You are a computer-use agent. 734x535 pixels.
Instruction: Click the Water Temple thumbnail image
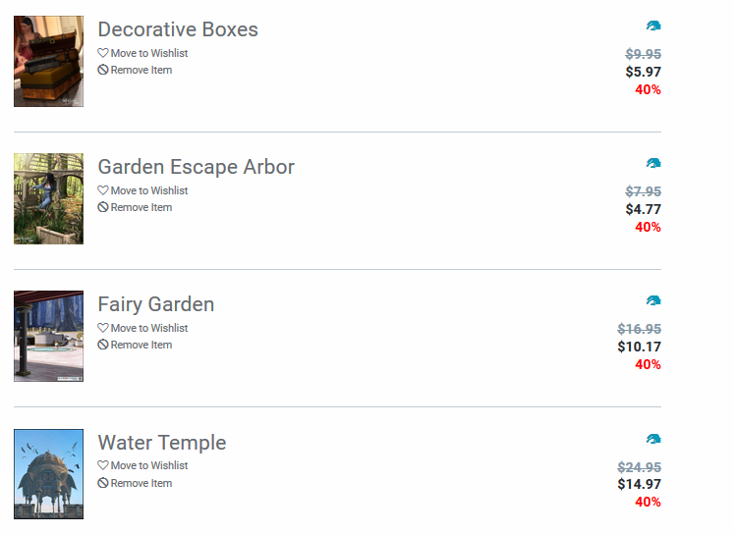[48, 473]
